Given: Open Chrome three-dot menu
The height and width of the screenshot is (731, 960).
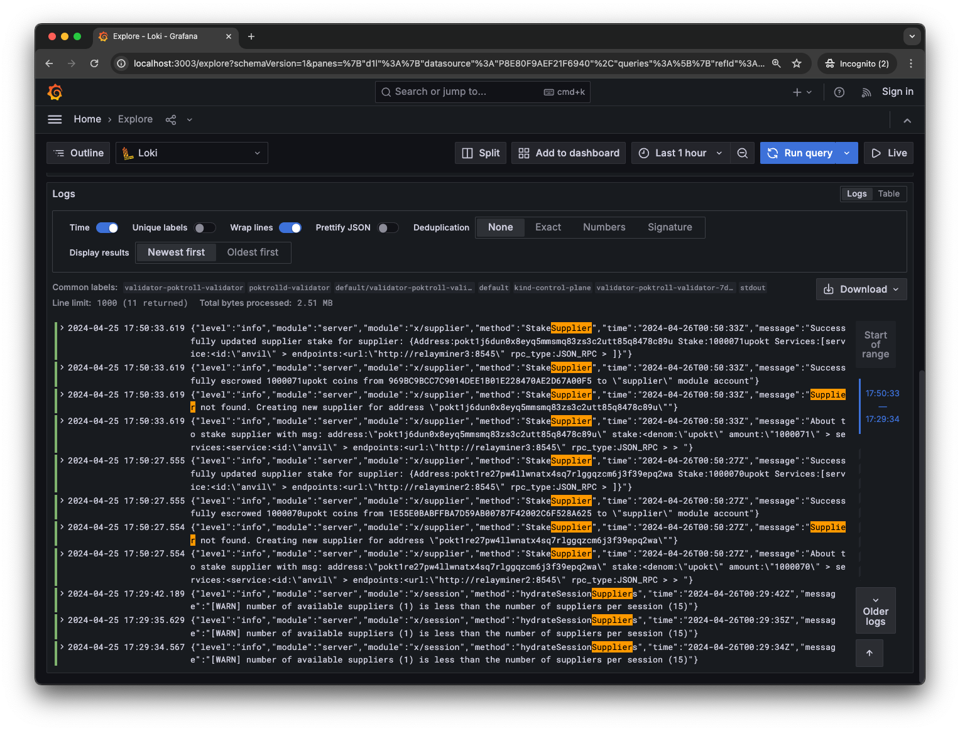Looking at the screenshot, I should (x=910, y=63).
